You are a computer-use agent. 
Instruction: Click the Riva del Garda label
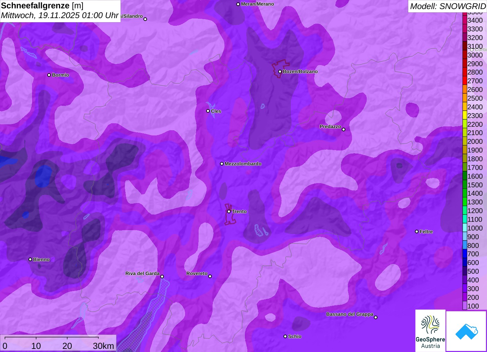point(142,273)
